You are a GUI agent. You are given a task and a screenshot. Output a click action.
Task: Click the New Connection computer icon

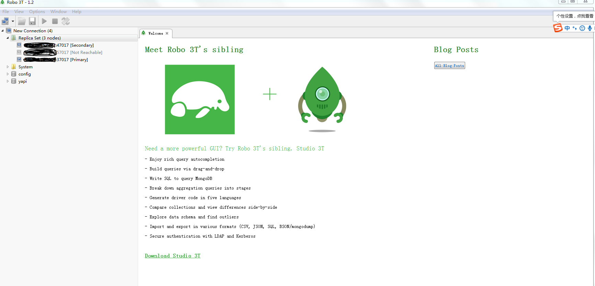point(9,31)
